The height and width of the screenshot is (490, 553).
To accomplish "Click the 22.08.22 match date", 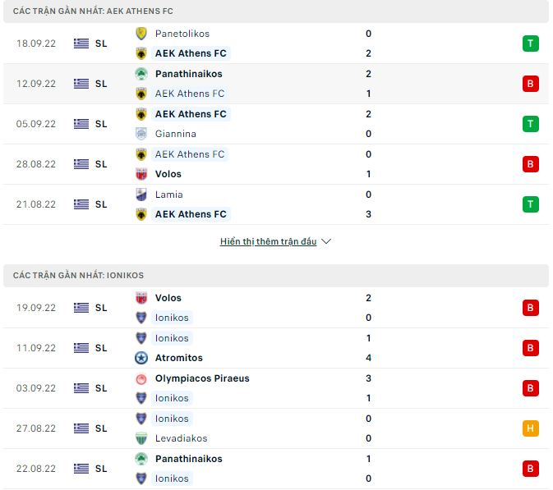I will [x=36, y=469].
